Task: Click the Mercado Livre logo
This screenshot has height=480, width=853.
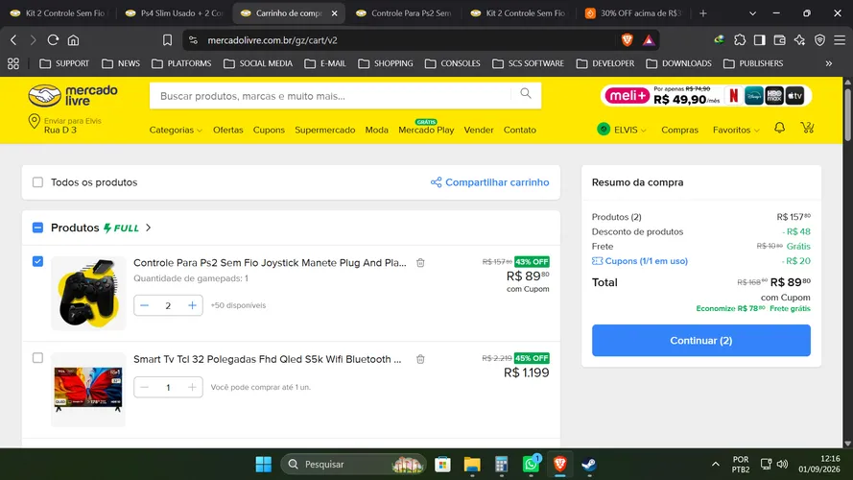Action: 73,95
